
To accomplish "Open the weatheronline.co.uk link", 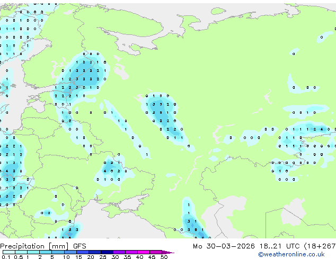I will coord(291,254).
